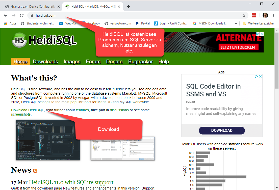Click the MySQL 5.7 statistics bar
The height and width of the screenshot is (190, 279).
tap(221, 177)
